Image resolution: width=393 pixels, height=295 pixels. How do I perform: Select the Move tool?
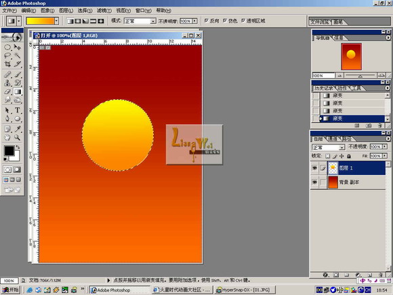(x=17, y=47)
